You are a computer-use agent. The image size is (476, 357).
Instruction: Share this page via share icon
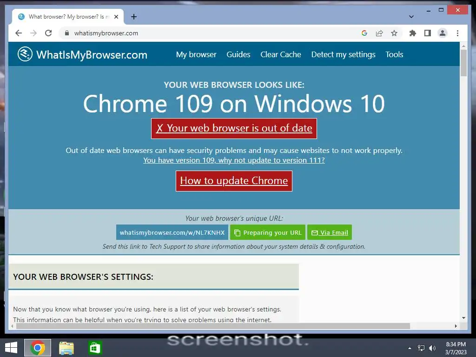[x=379, y=33]
